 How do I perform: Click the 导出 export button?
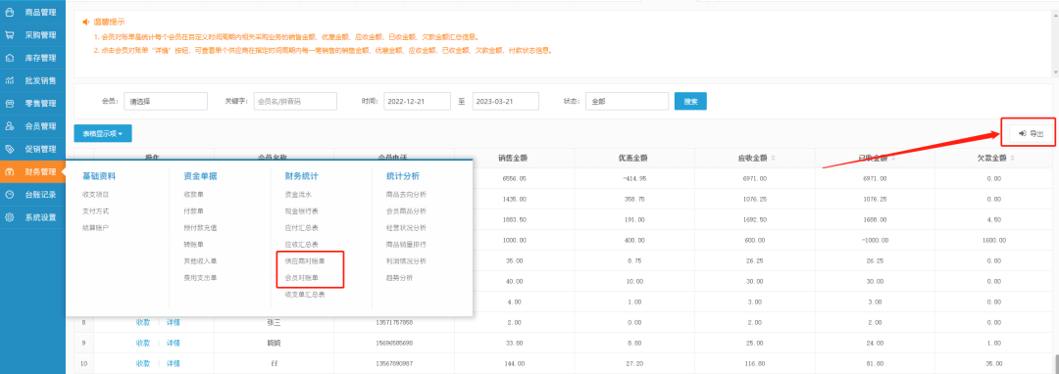[x=1031, y=134]
